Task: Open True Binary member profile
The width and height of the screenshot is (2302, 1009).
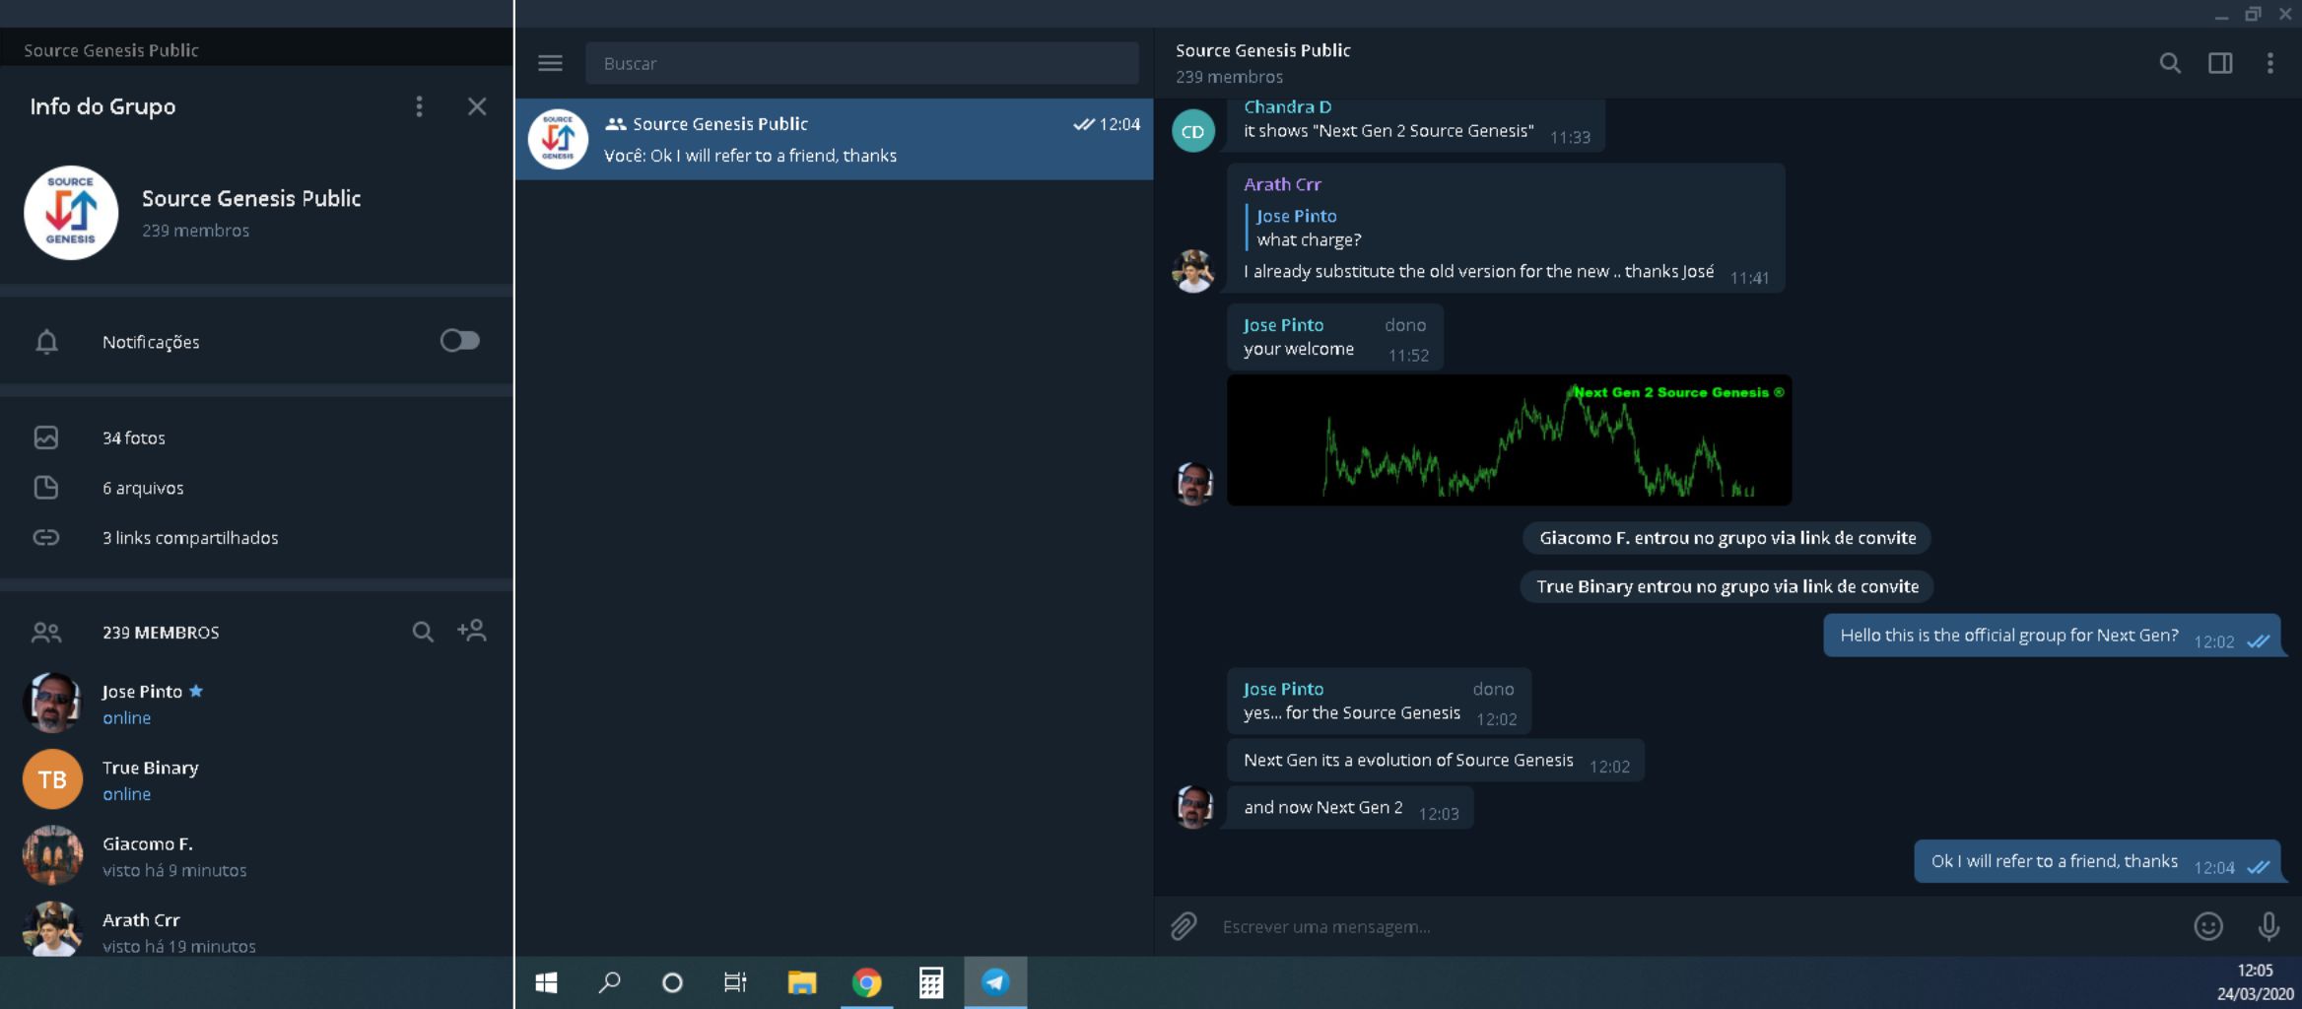Action: coord(256,779)
